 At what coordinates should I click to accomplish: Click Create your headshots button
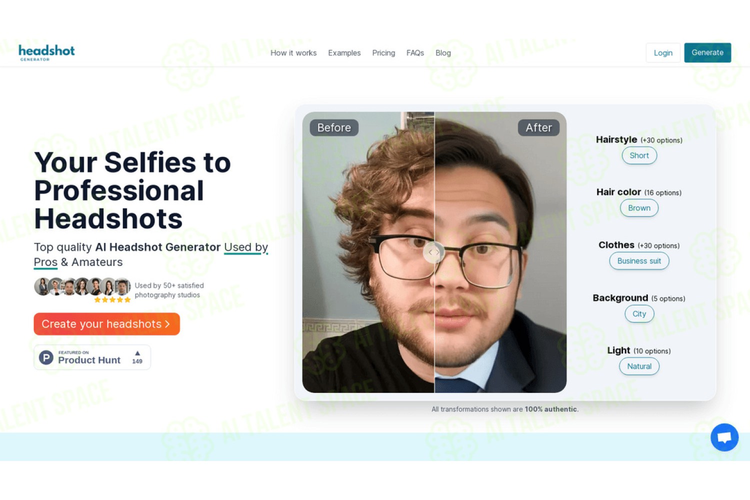[x=106, y=324]
